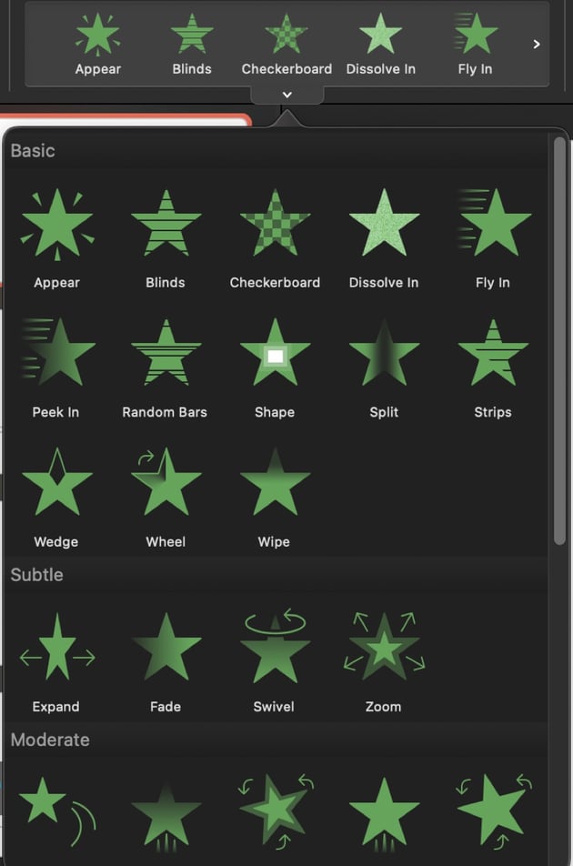Screen dimensions: 573x866
Task: Select Checkerboard in the top ribbon strip
Action: [286, 42]
